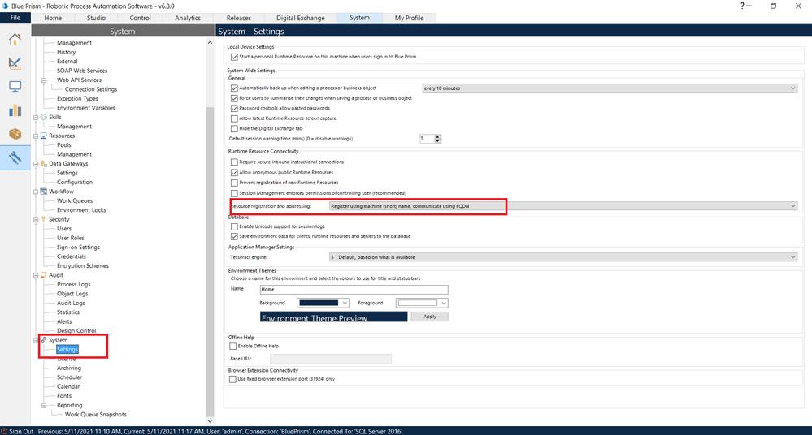Open Audit Logs under Audit
Viewport: 812px width, 435px height.
pos(71,303)
